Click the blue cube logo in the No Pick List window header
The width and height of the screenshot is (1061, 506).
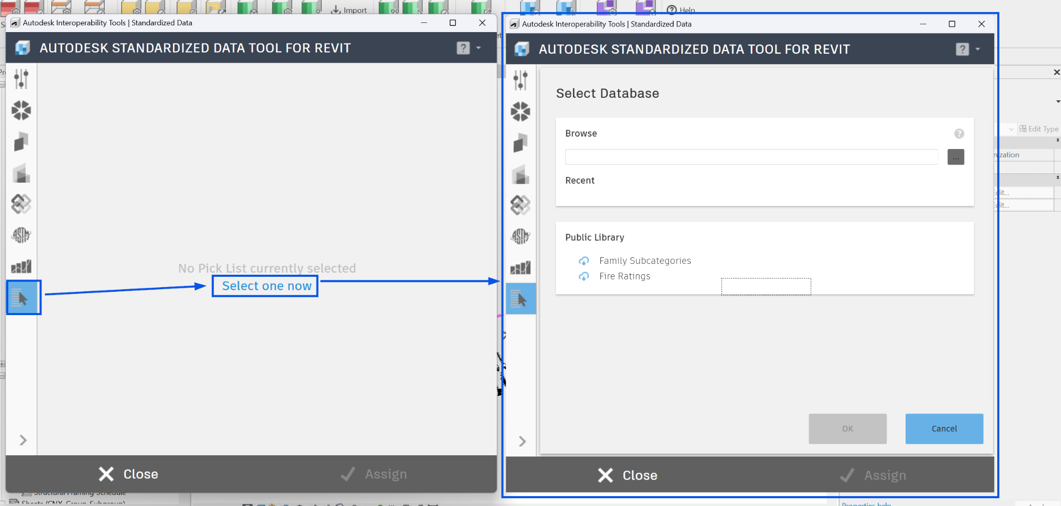click(23, 48)
